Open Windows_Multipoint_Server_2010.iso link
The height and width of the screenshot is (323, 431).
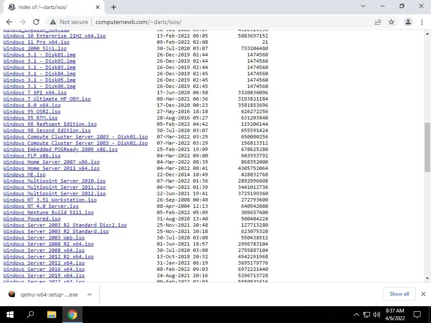[x=54, y=181]
